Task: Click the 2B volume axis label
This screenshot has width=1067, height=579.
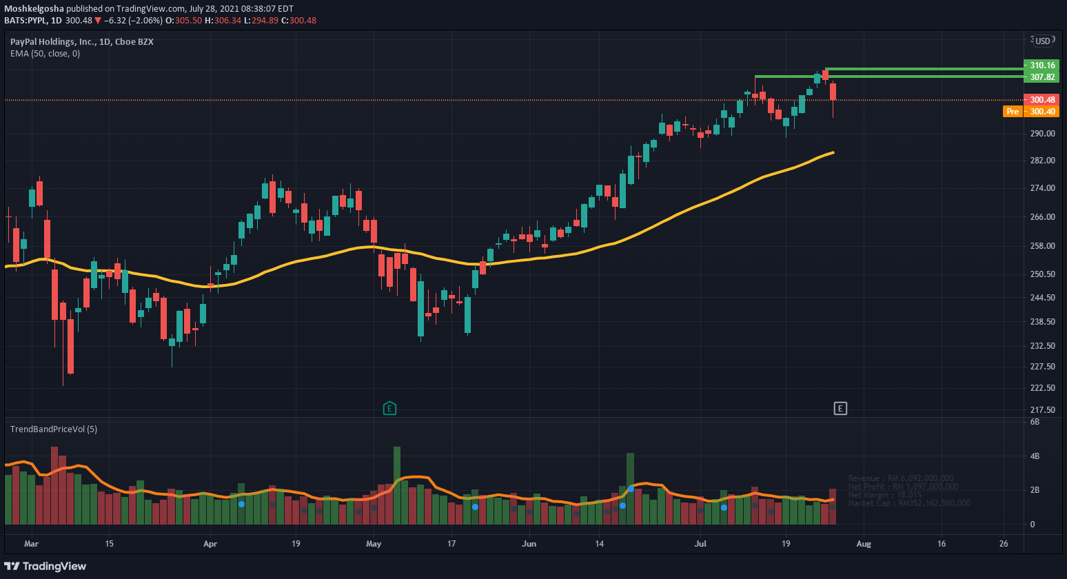Action: coord(1035,490)
